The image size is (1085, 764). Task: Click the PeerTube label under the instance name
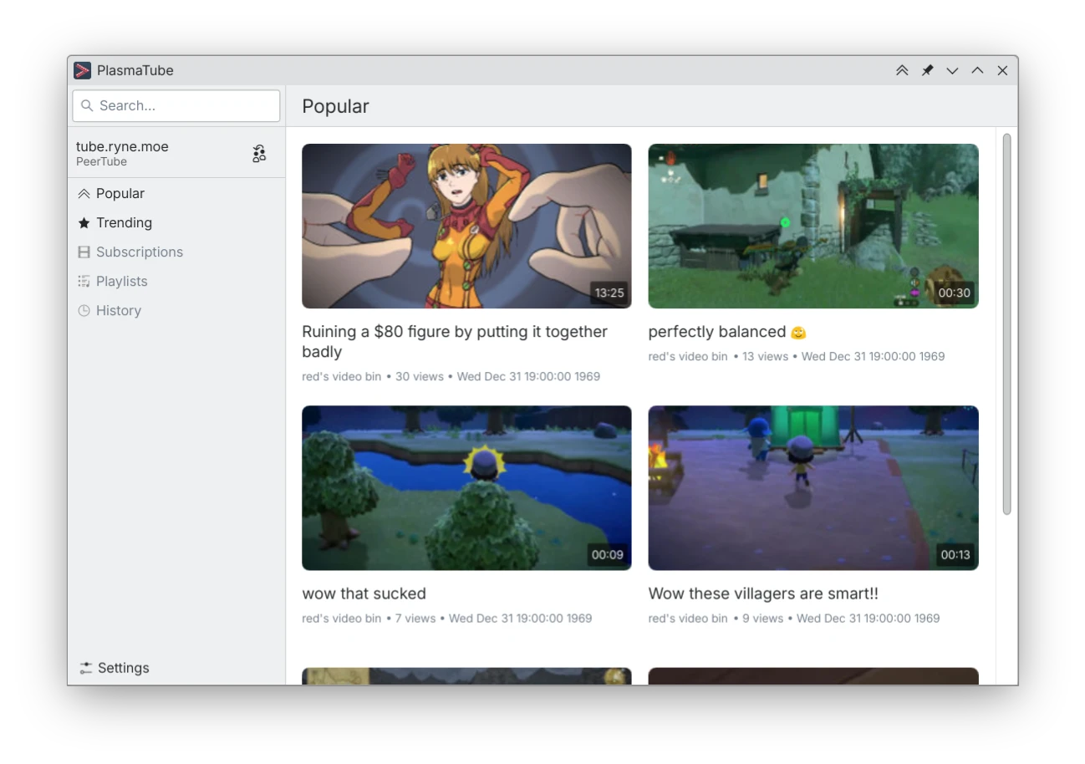101,162
